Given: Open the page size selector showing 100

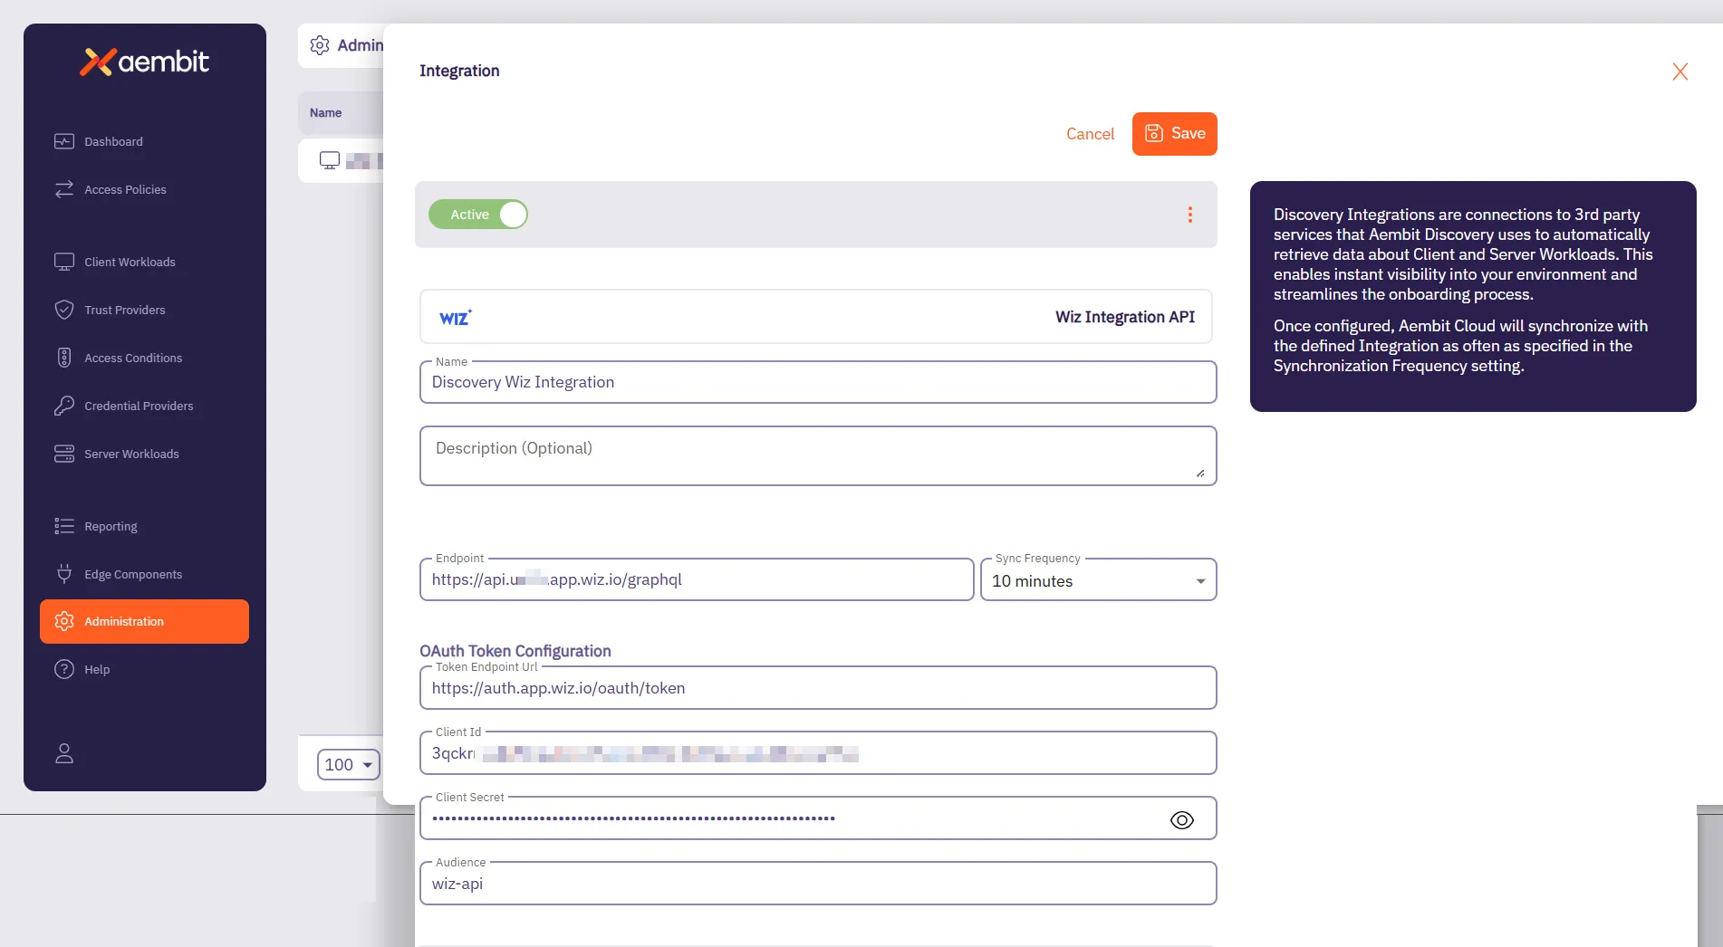Looking at the screenshot, I should (x=347, y=764).
